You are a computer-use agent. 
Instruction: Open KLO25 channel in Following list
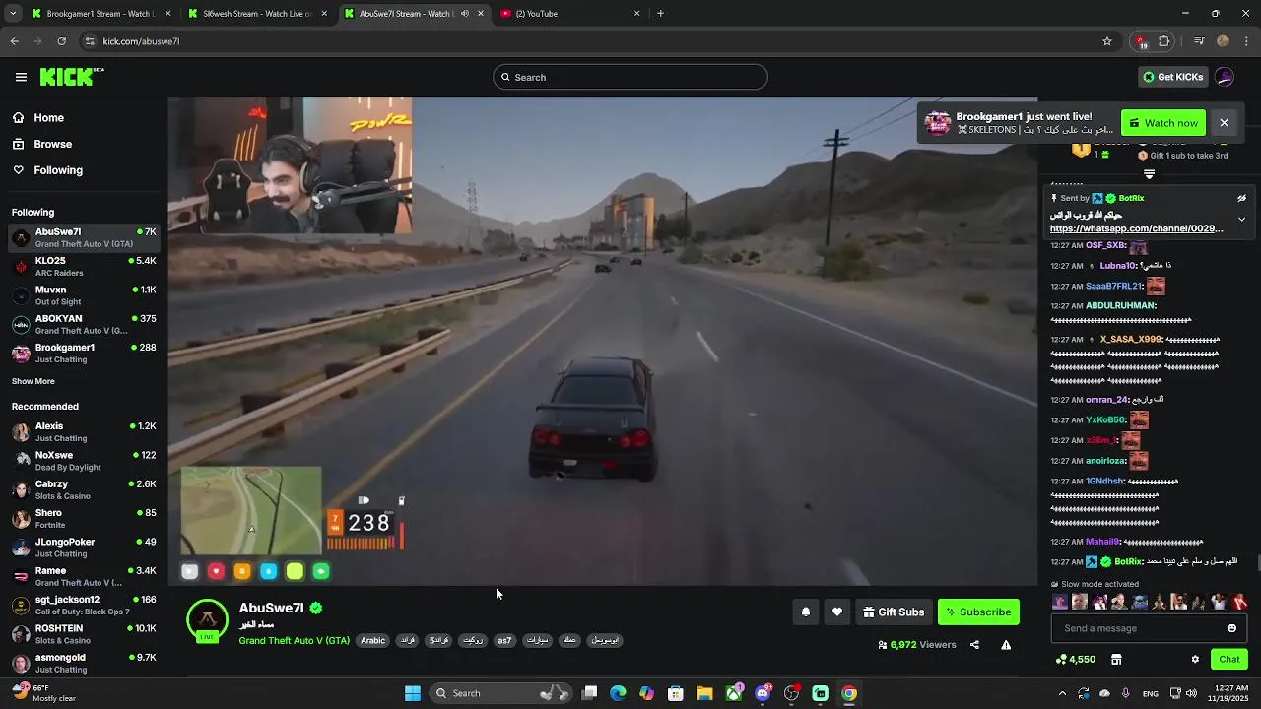pyautogui.click(x=84, y=267)
